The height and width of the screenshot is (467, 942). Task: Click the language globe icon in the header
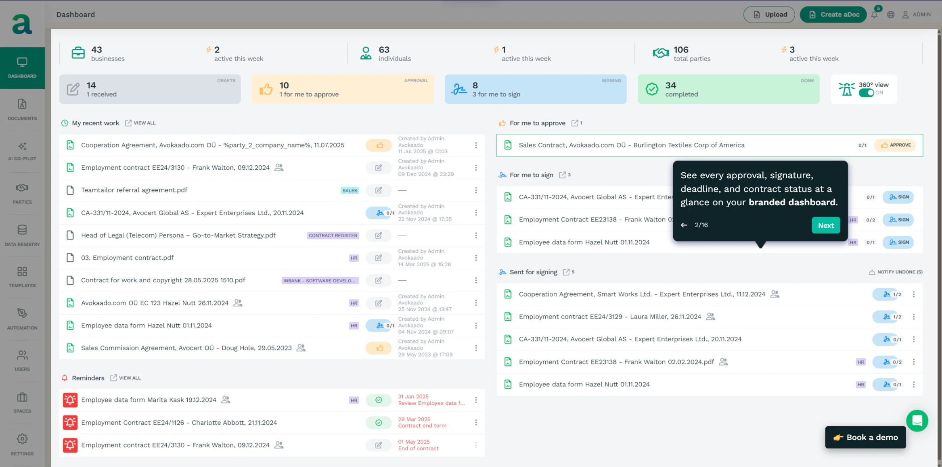pos(891,14)
